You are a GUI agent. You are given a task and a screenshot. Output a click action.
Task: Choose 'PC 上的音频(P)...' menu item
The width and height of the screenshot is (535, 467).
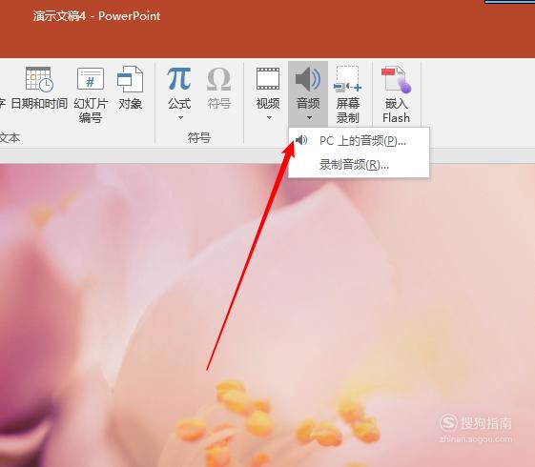click(x=359, y=140)
